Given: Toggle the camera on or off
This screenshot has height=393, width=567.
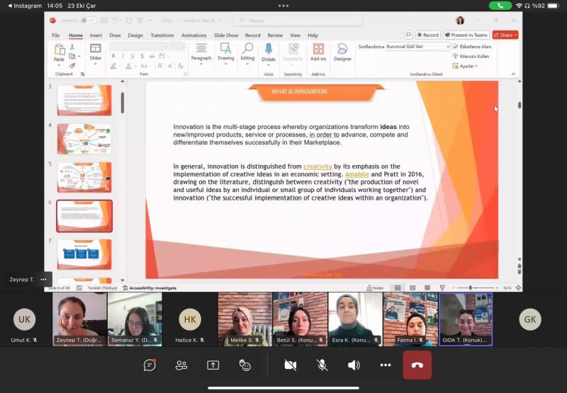Looking at the screenshot, I should click(290, 365).
